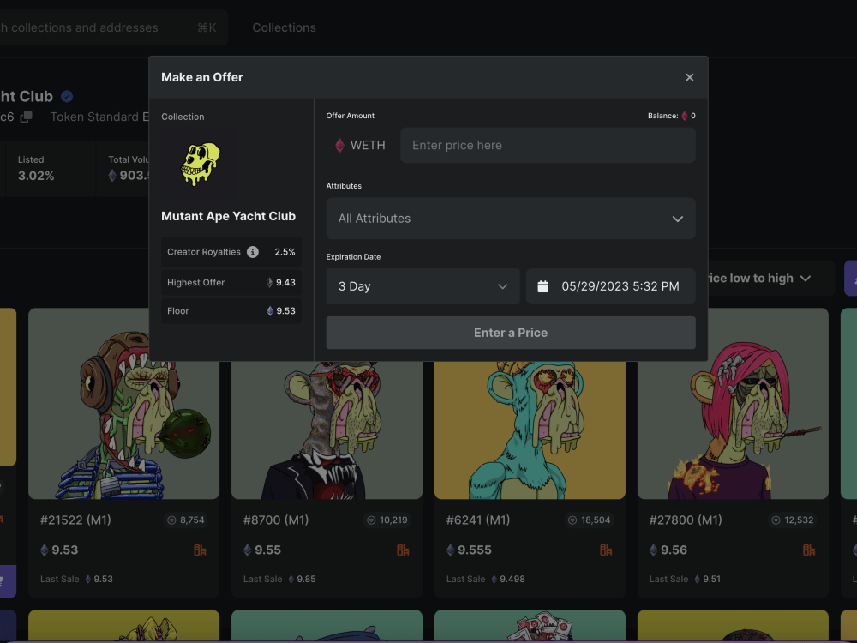Click the Floor 9.53 stat row

[231, 310]
